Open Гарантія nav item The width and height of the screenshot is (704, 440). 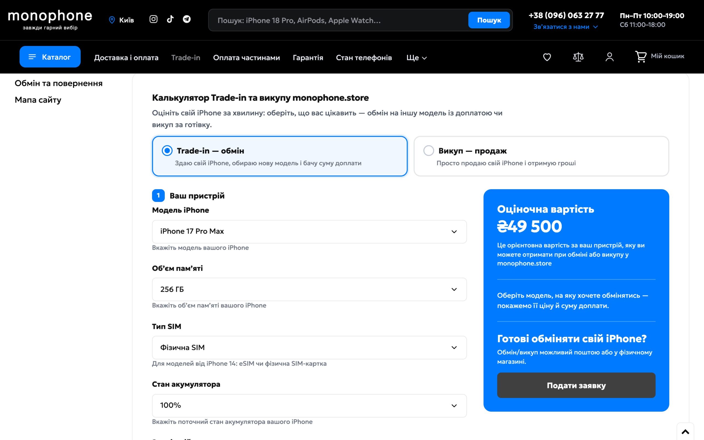pyautogui.click(x=308, y=58)
